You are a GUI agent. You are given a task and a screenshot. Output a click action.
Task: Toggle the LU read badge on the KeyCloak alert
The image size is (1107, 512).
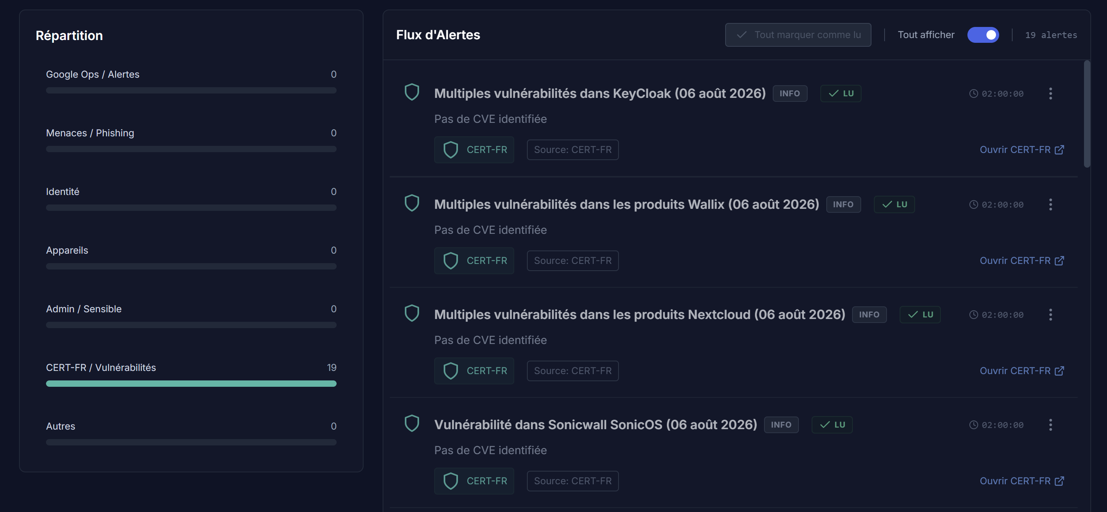pyautogui.click(x=841, y=93)
